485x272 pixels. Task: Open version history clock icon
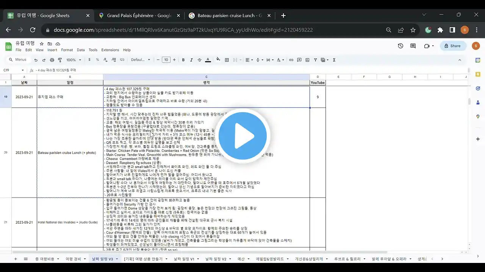pyautogui.click(x=401, y=46)
